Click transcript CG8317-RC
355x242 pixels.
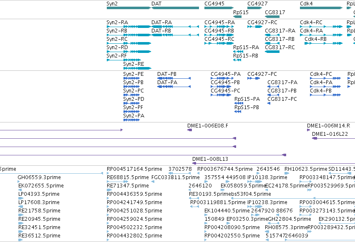click(x=272, y=52)
